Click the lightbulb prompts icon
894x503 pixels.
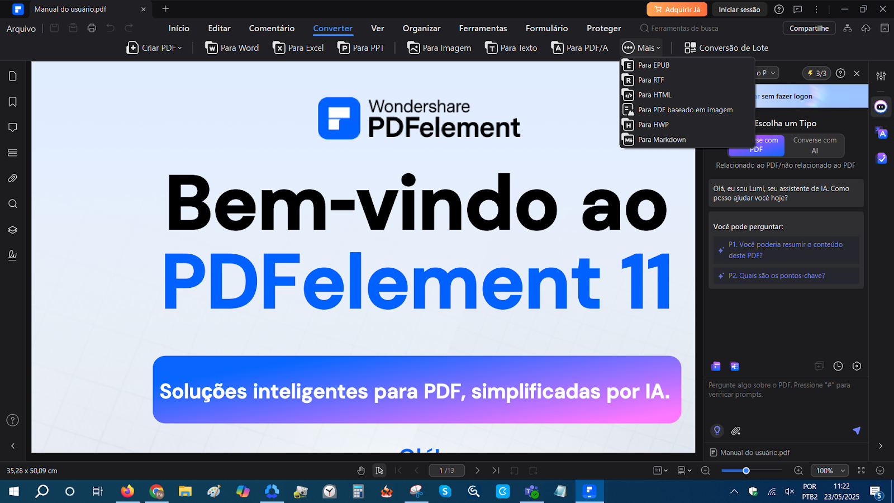[x=717, y=430]
